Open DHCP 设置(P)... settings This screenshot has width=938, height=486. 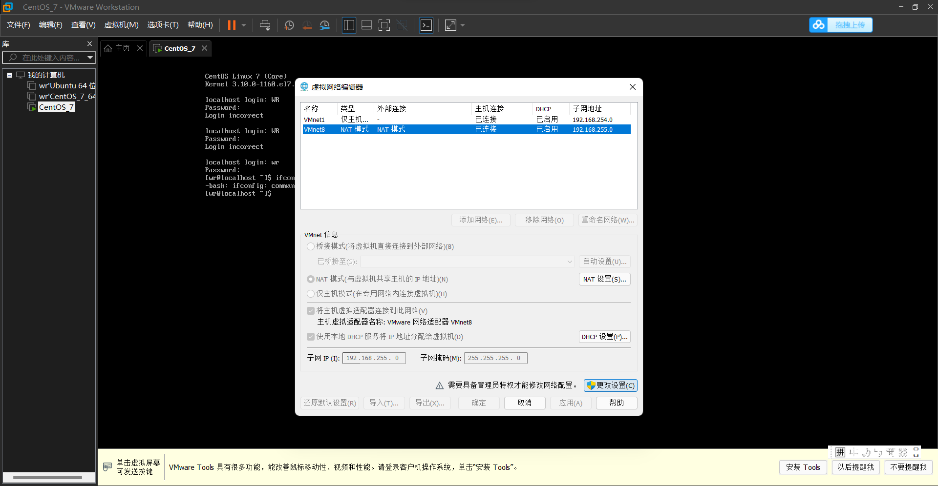(x=605, y=337)
